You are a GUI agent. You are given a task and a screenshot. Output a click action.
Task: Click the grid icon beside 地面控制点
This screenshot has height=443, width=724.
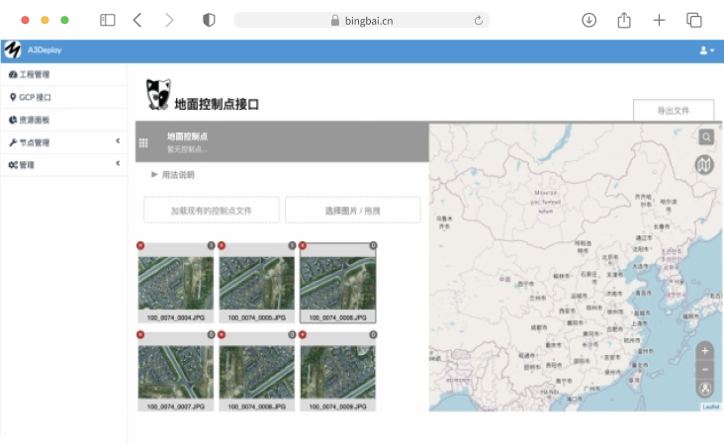click(x=143, y=142)
